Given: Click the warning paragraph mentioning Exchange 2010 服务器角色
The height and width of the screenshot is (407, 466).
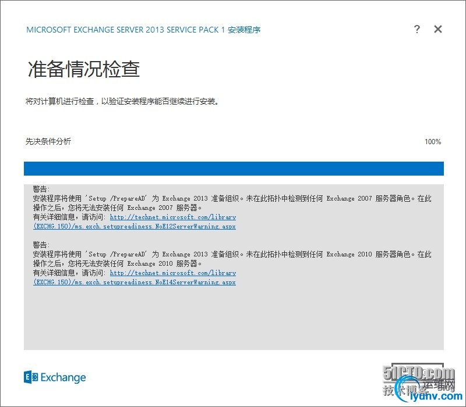Looking at the screenshot, I should tap(232, 259).
